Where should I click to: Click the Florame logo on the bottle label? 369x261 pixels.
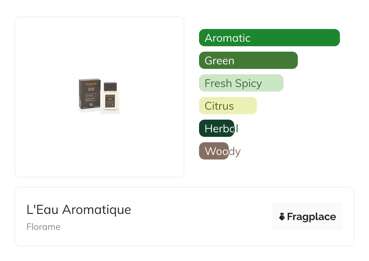(109, 96)
